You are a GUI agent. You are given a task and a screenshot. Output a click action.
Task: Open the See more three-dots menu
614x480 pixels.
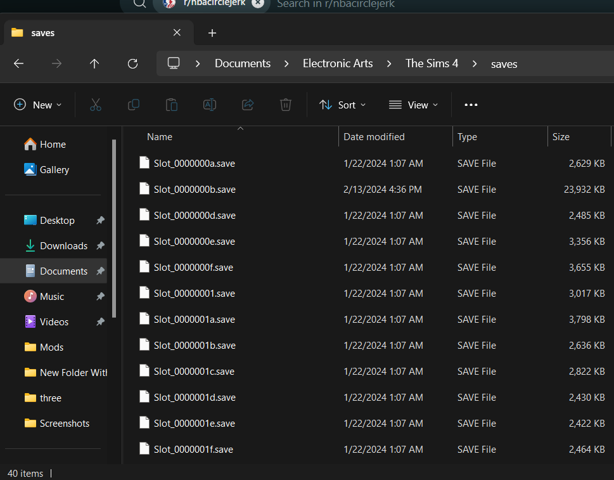tap(471, 105)
